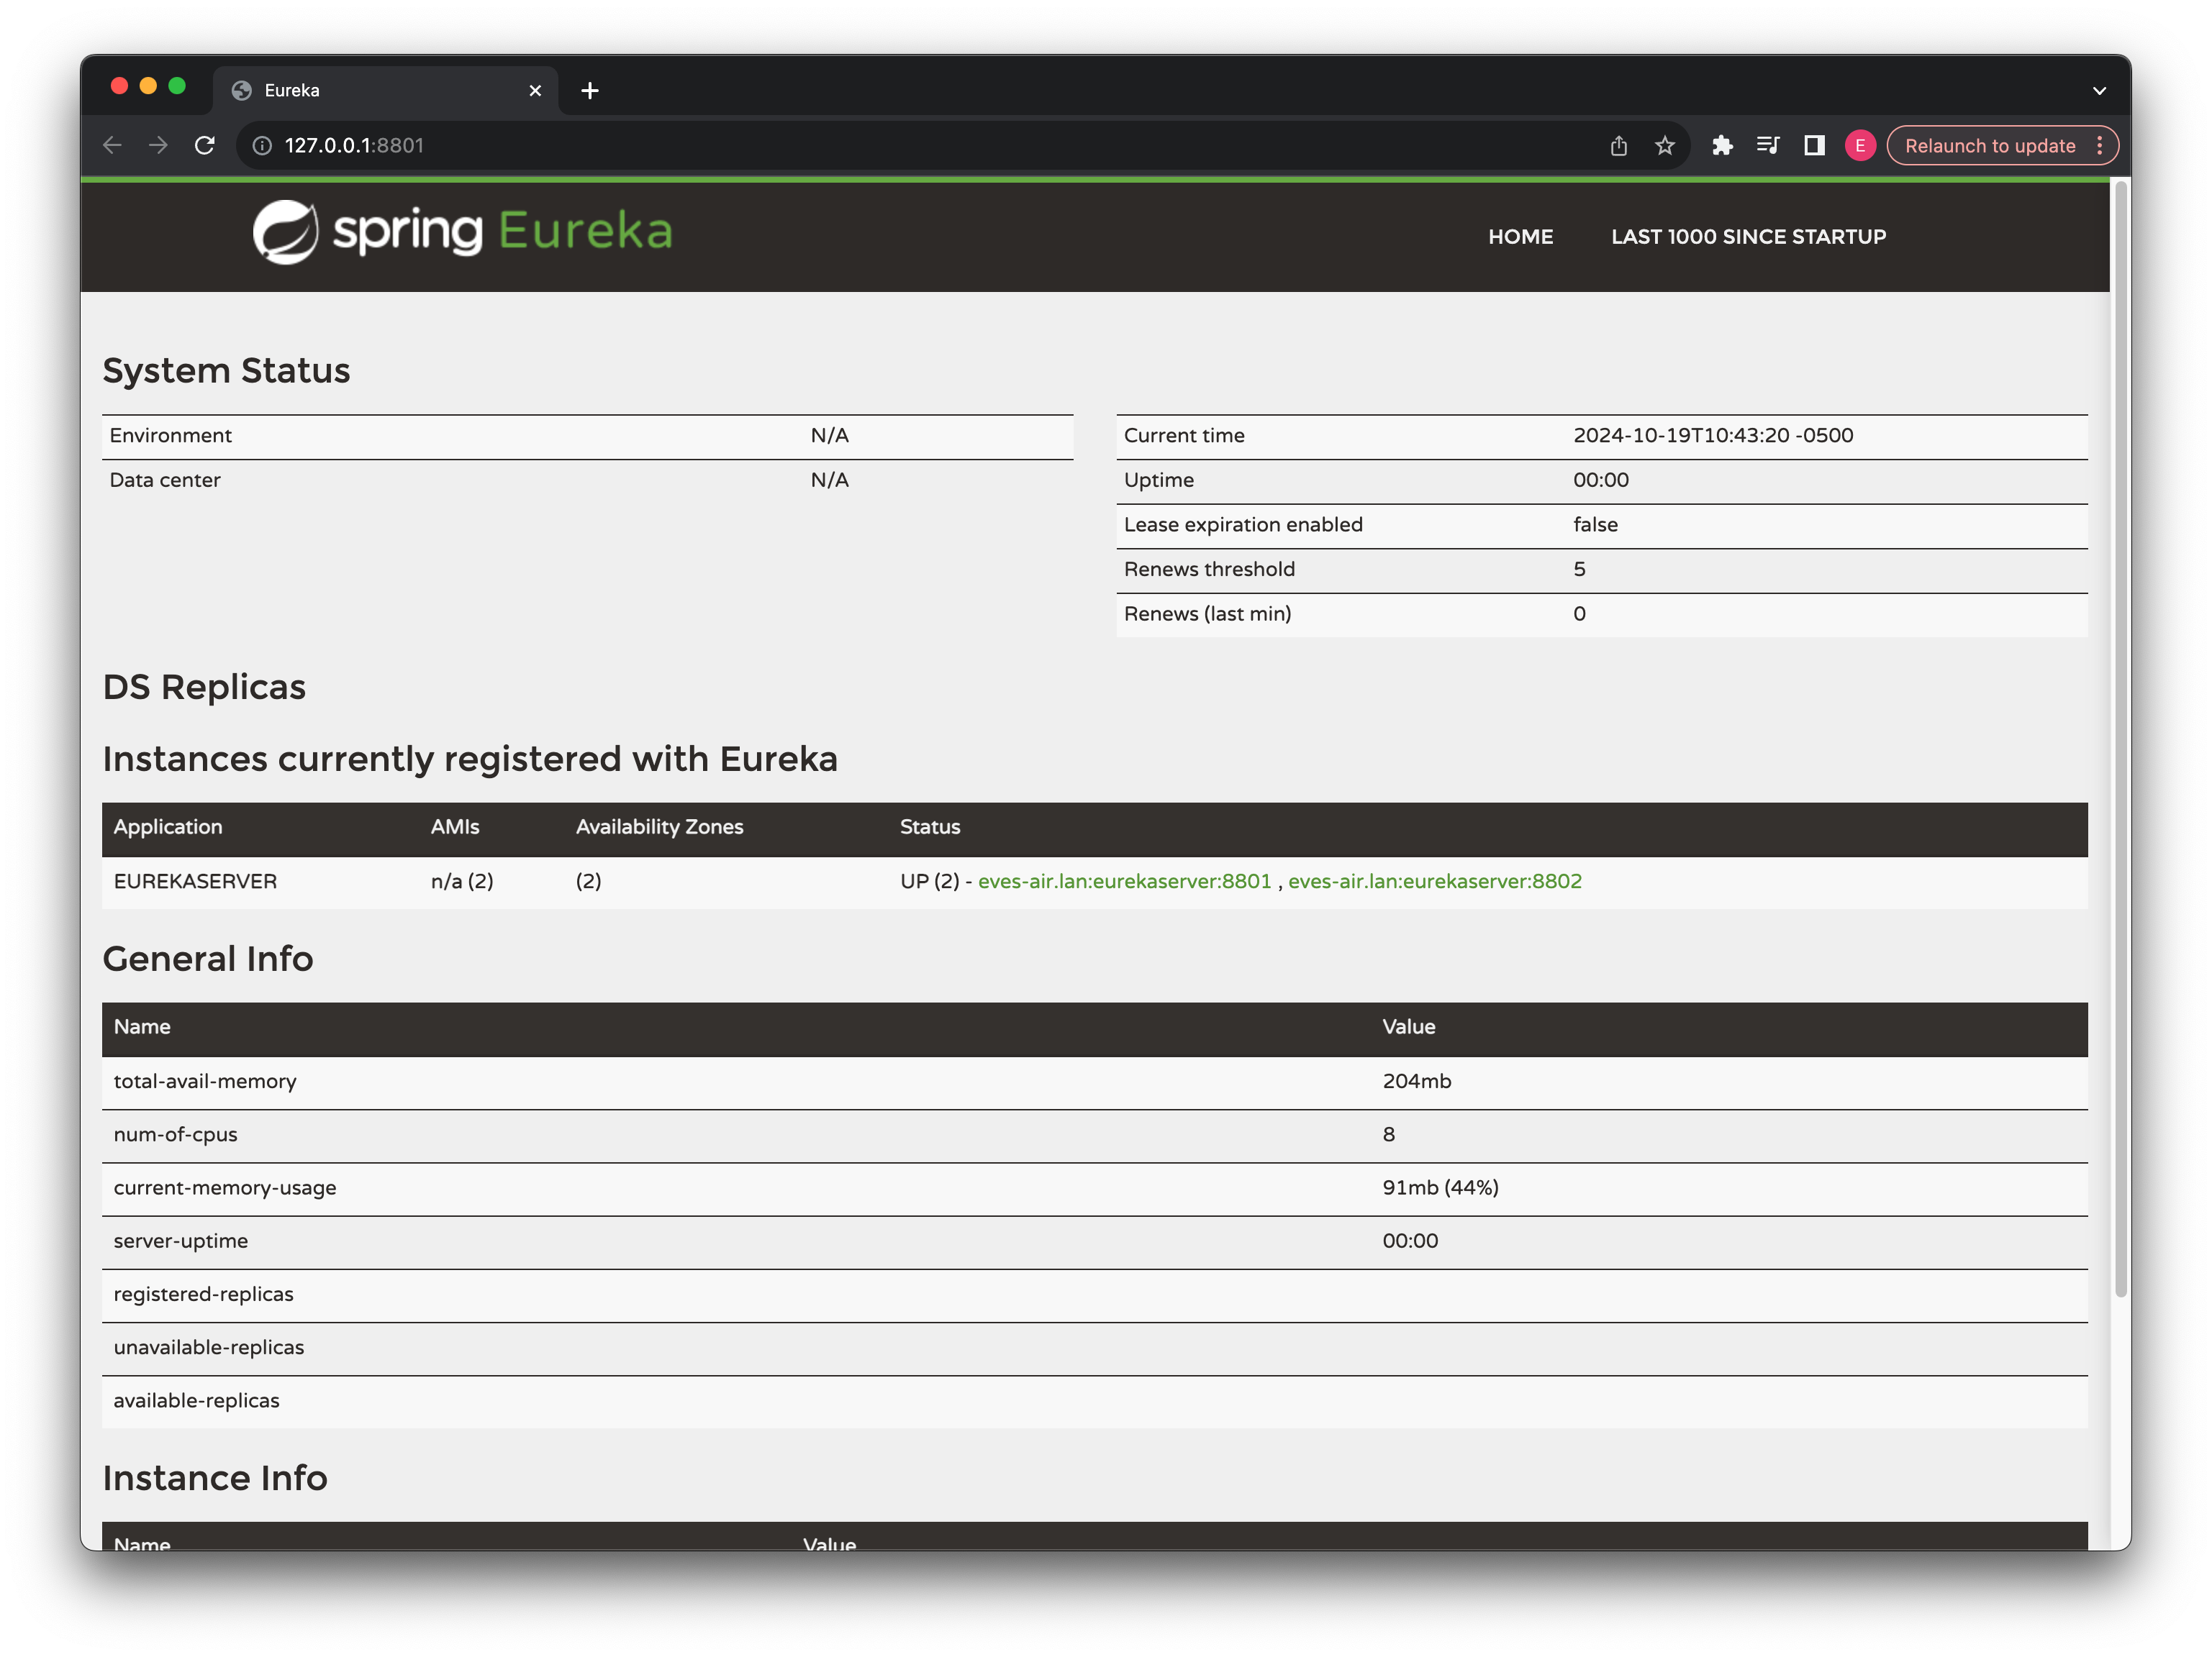Screen dimensions: 2212x1657
Task: Open the browser profile avatar
Action: (1860, 145)
